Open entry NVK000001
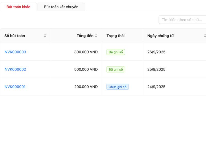The image size is (206, 155). (15, 87)
